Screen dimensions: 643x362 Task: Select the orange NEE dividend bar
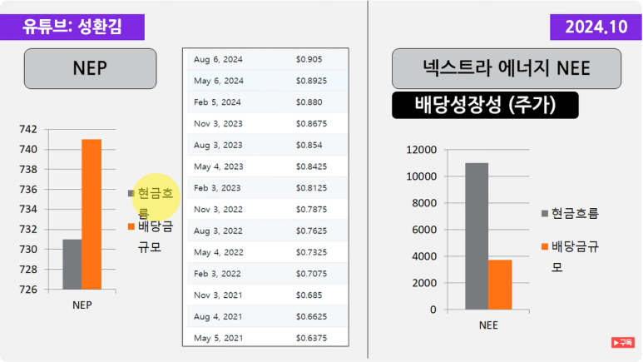pos(500,285)
